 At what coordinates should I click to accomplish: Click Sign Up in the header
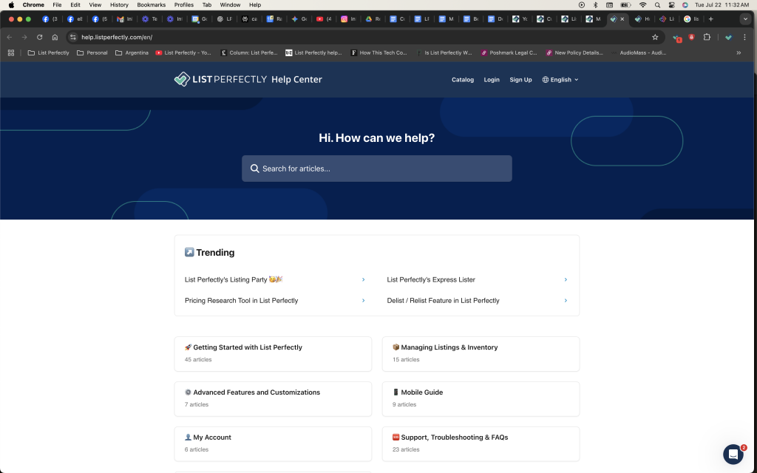(520, 80)
